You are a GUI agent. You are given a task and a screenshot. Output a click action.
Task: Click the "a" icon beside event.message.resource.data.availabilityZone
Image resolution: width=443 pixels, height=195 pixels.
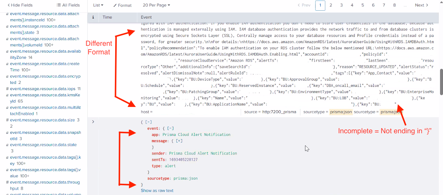coord(7,51)
